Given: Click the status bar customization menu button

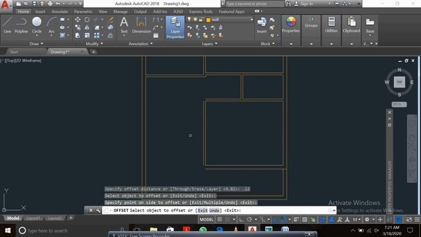Looking at the screenshot, I should tap(417, 219).
